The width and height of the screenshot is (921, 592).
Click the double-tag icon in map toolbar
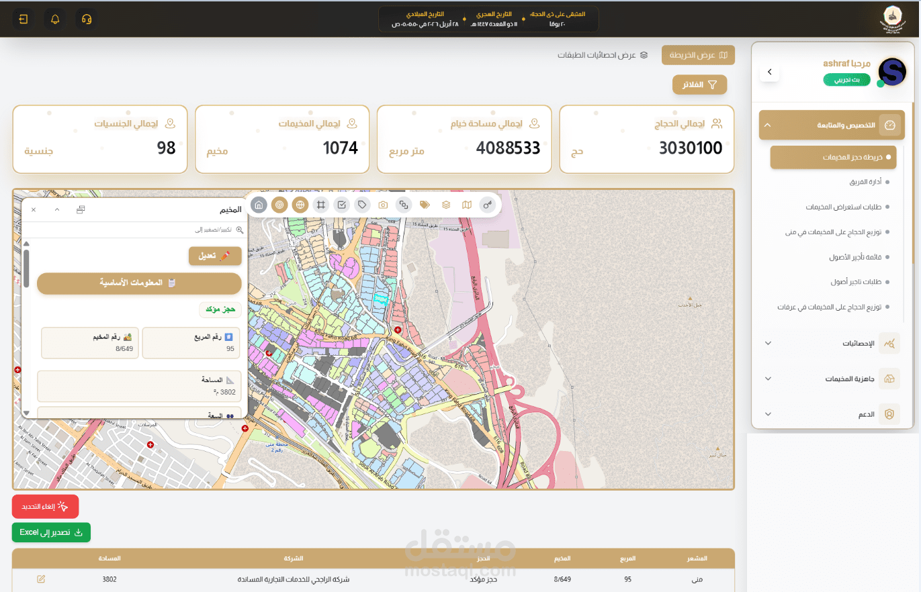(x=425, y=205)
